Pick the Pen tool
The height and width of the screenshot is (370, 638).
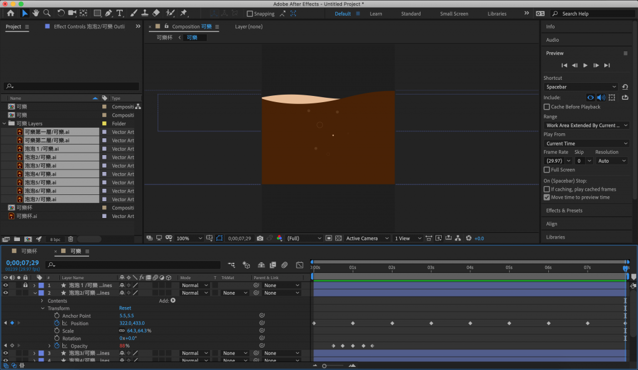pos(109,13)
